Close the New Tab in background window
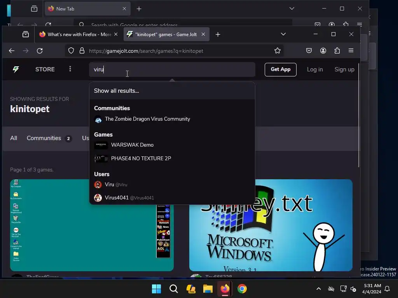This screenshot has height=298, width=398. [x=124, y=9]
